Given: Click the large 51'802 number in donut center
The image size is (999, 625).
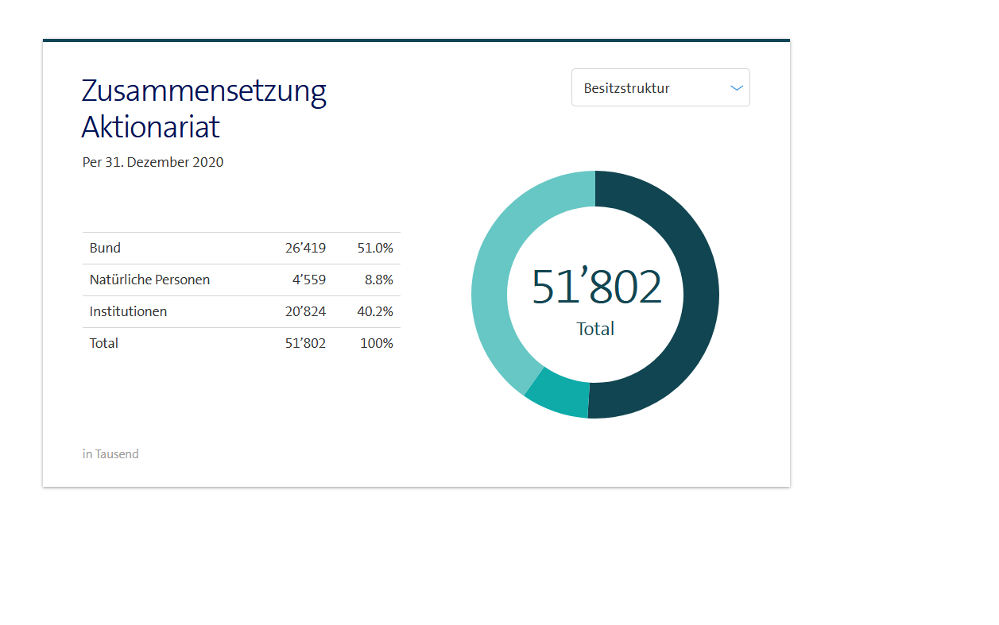Looking at the screenshot, I should pyautogui.click(x=596, y=287).
